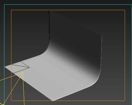Screen dimensions: 132x105
Task: Select the yellow light cone's vertical edge line
Action: 23,89
